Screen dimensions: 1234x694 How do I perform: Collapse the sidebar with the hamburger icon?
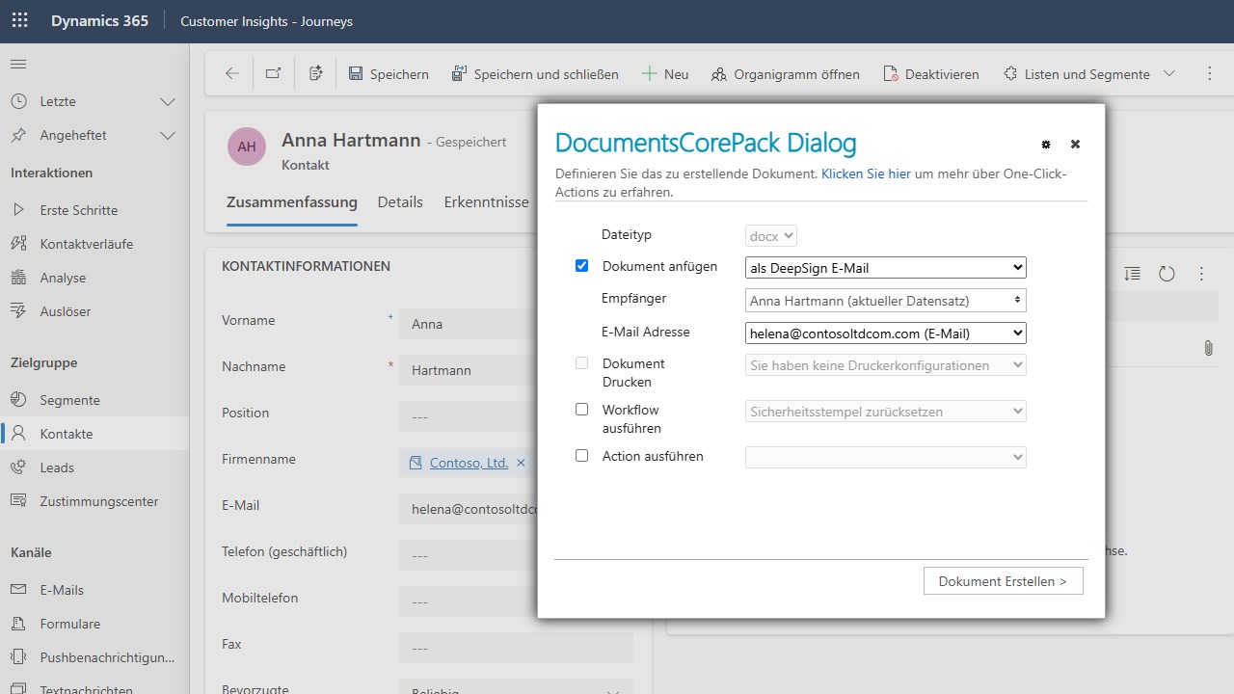tap(18, 65)
